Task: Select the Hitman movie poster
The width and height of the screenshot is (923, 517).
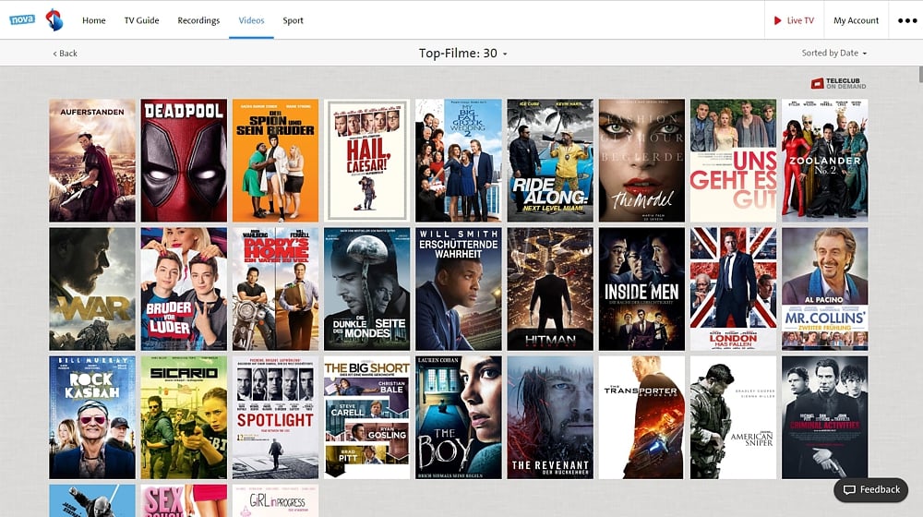Action: 550,289
